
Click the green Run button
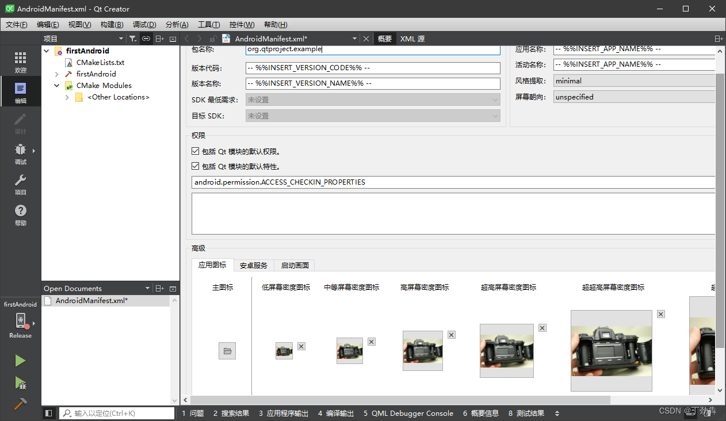coord(20,361)
